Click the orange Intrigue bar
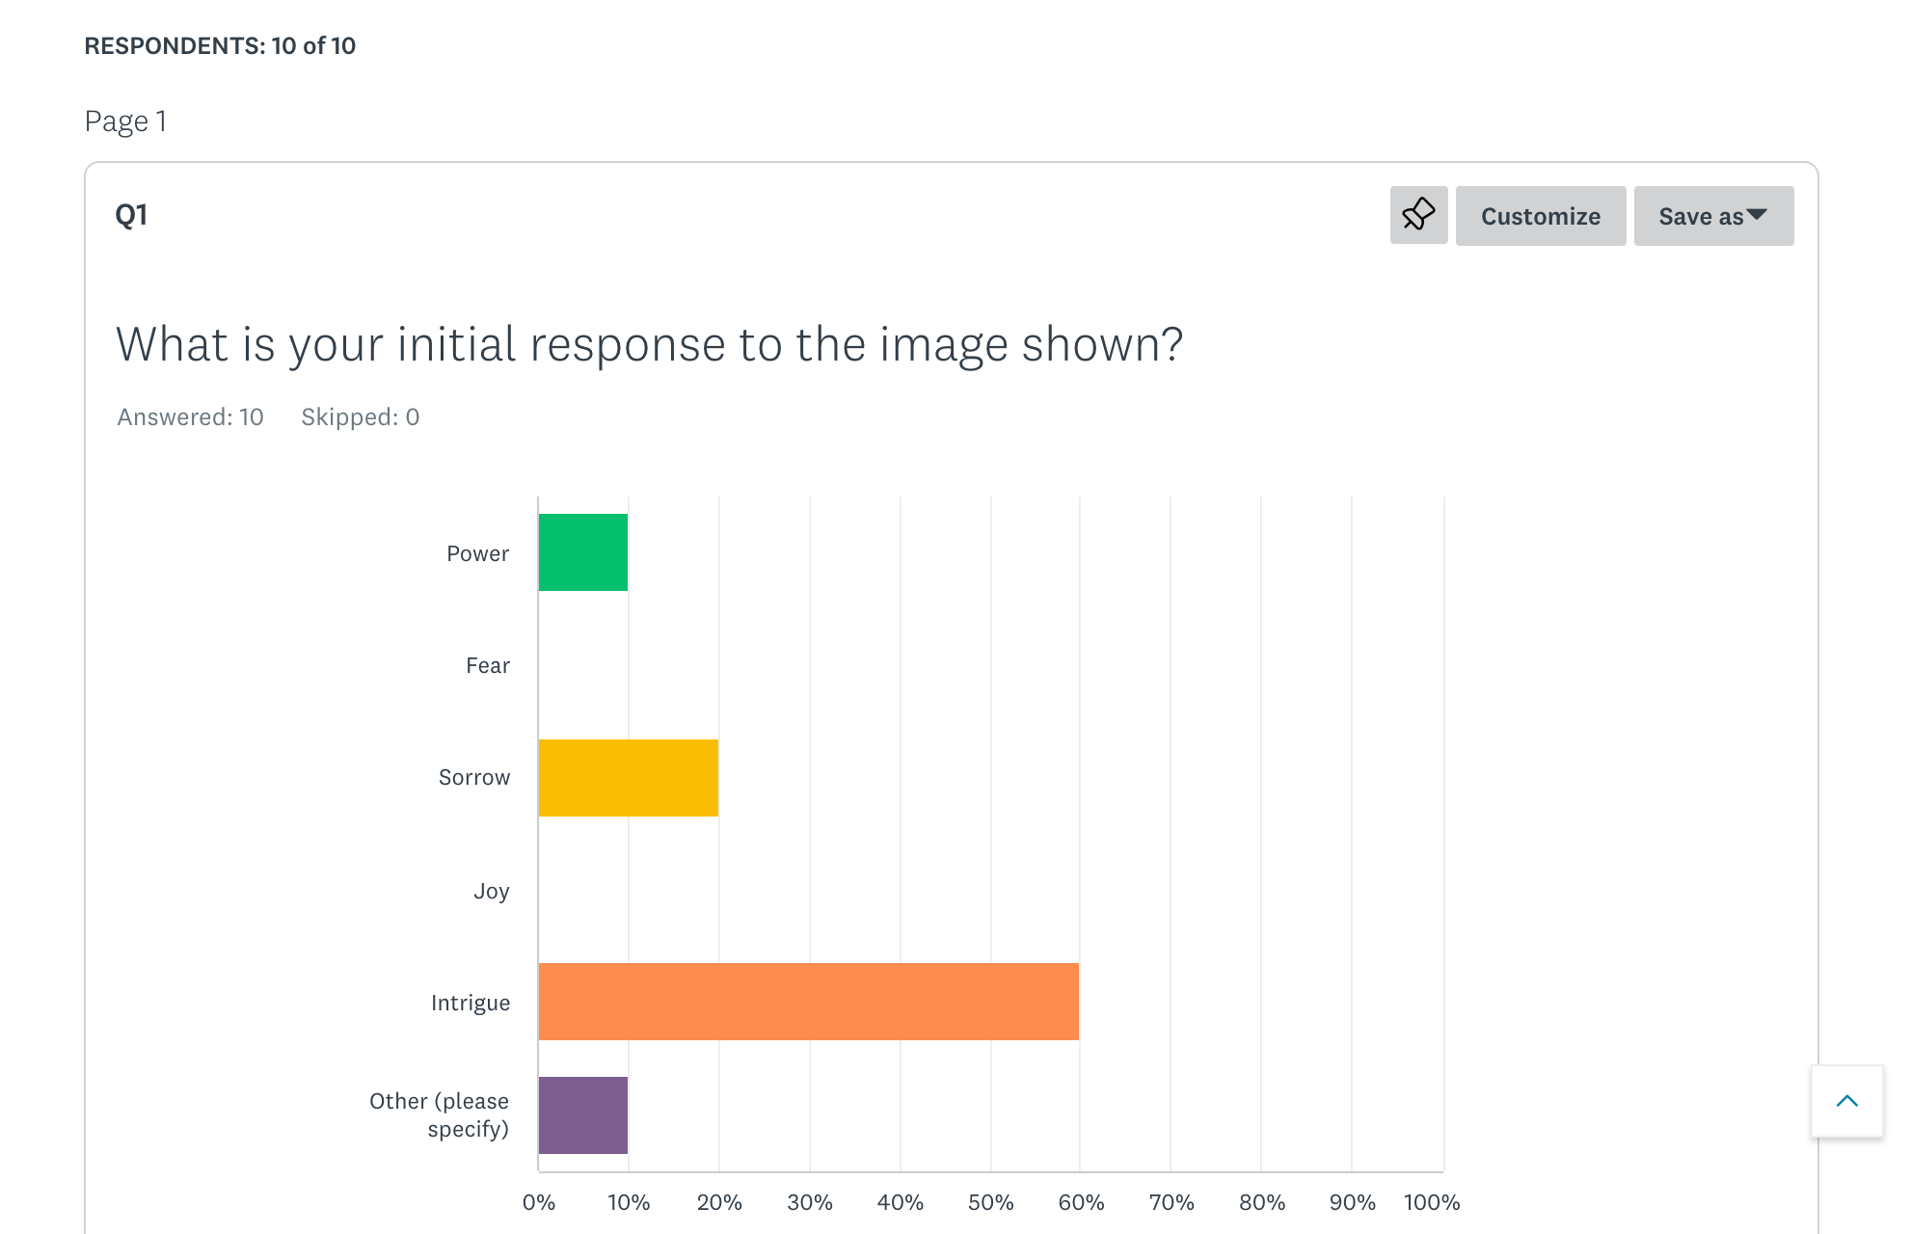This screenshot has height=1234, width=1911. coord(808,1002)
